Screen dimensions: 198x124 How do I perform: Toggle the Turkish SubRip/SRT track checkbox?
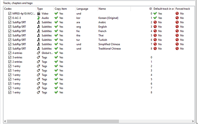pyautogui.click(x=10, y=40)
